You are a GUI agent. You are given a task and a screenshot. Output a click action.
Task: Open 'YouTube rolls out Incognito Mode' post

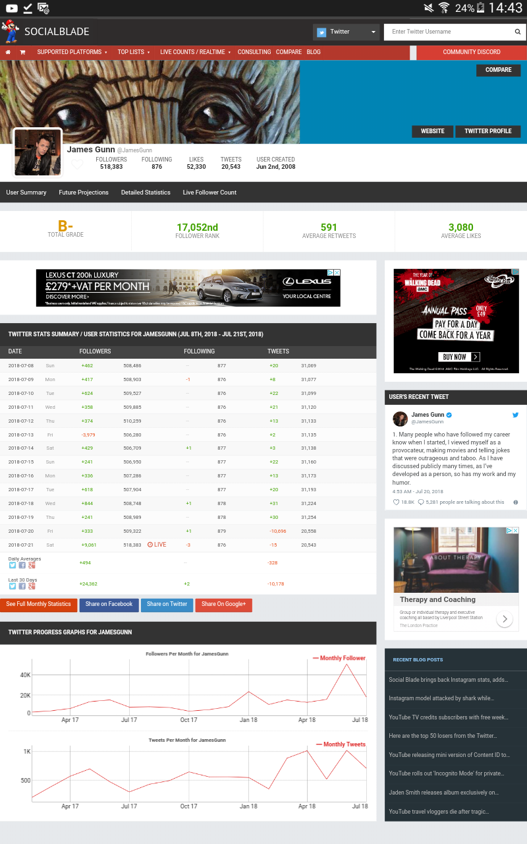tap(447, 773)
